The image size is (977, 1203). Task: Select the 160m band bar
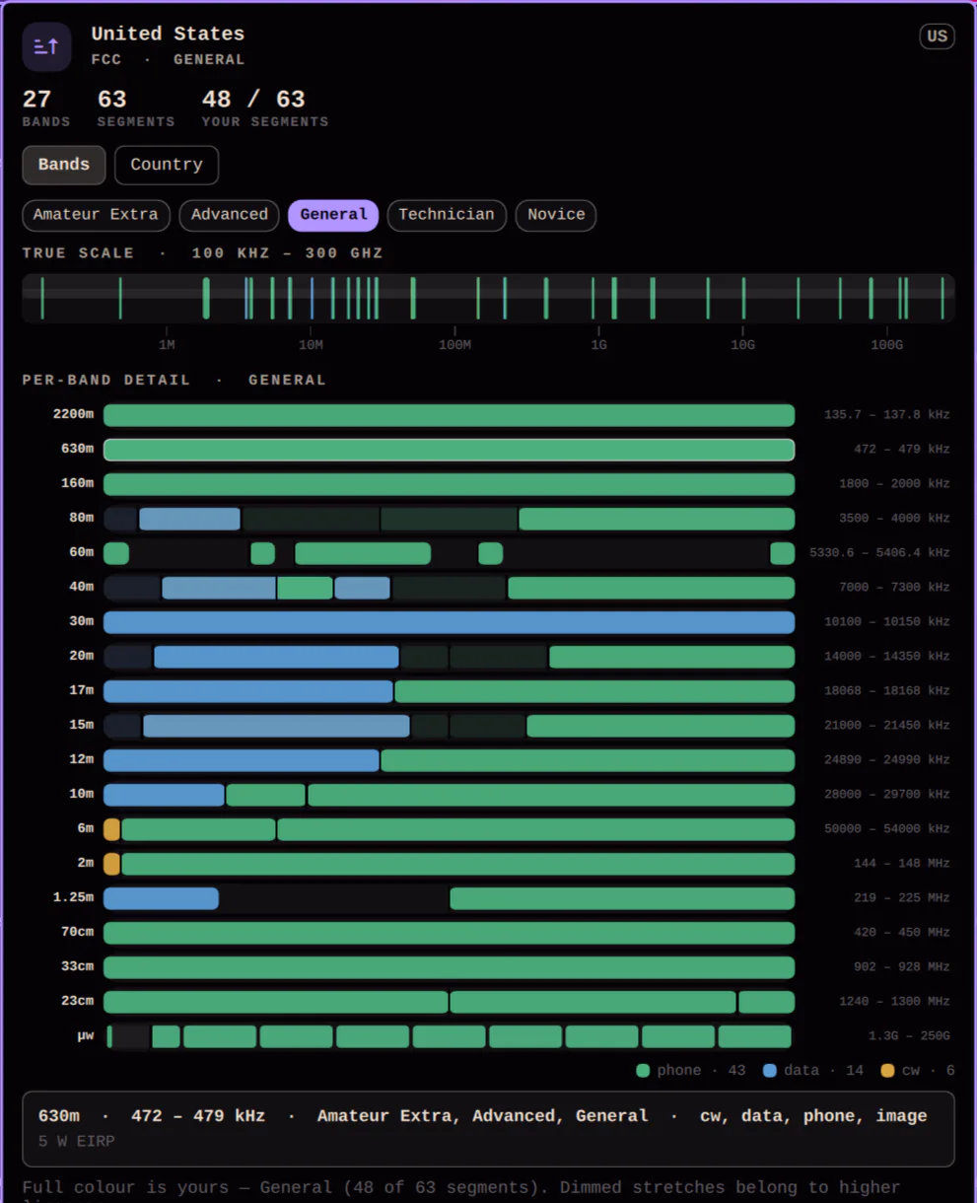pos(449,484)
